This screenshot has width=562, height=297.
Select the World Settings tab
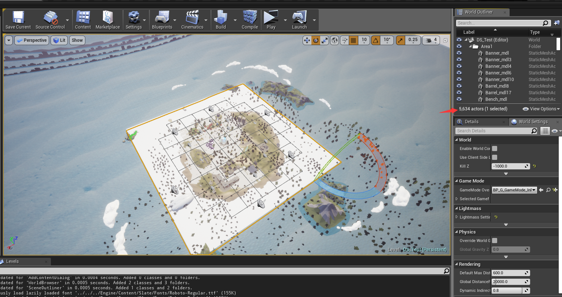coord(533,122)
